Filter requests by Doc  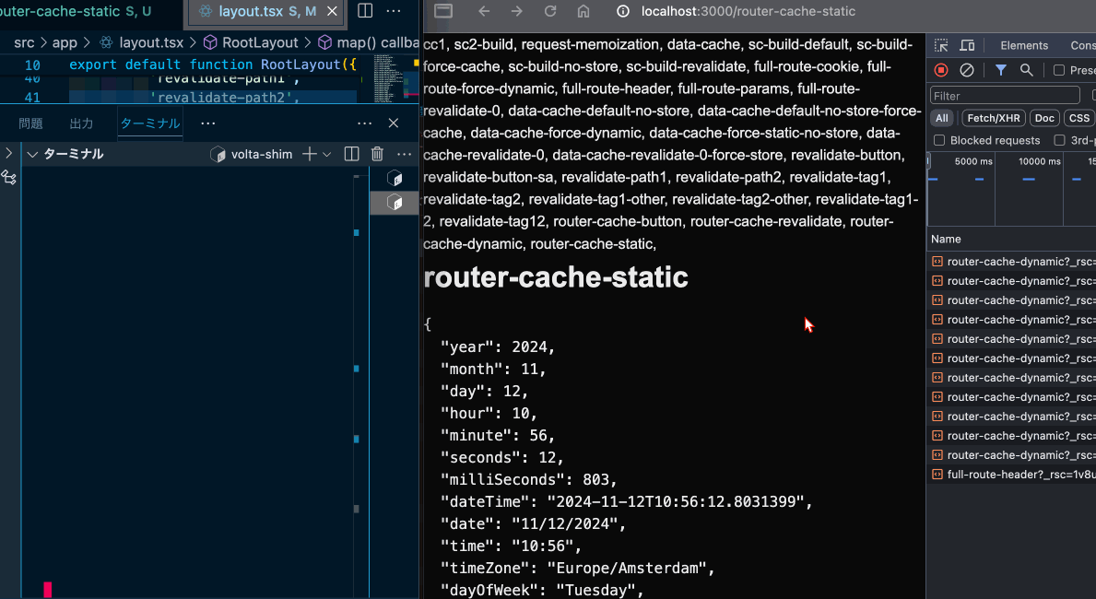pos(1044,118)
